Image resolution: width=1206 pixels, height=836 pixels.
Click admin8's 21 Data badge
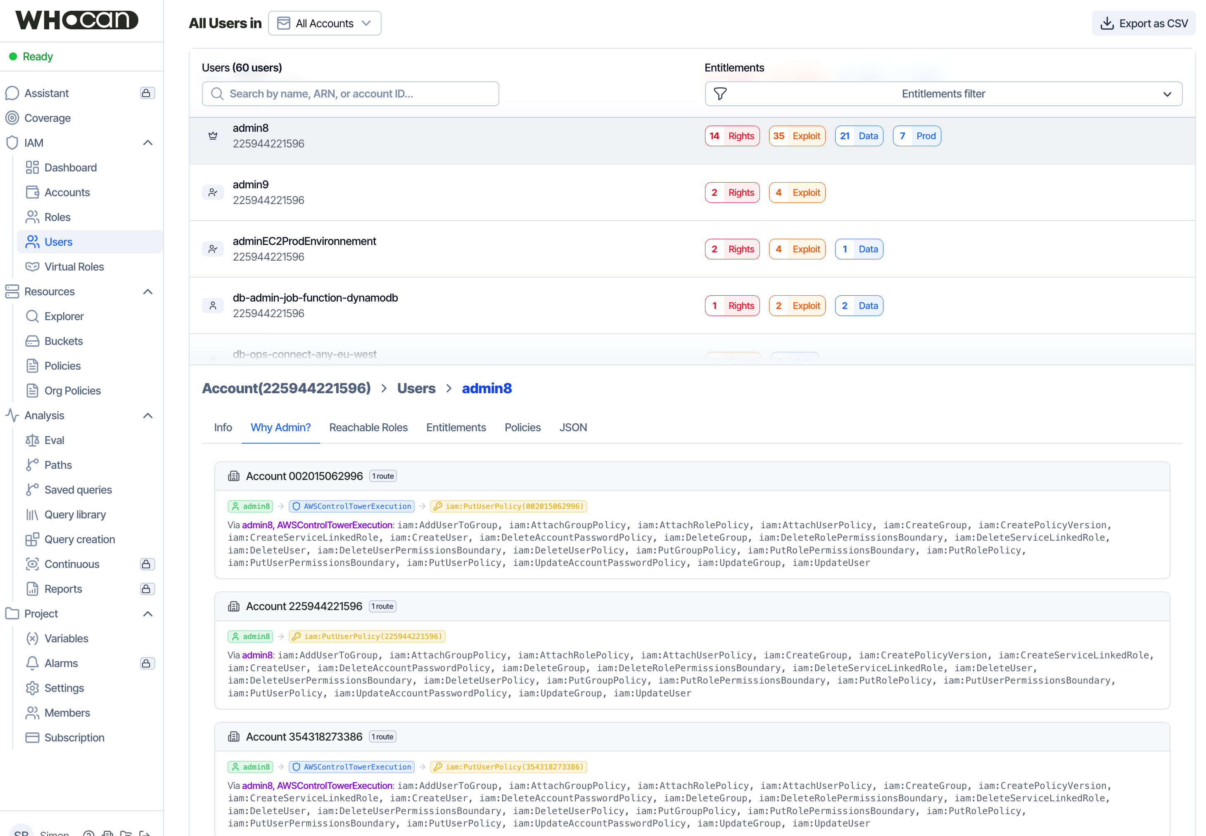[859, 136]
